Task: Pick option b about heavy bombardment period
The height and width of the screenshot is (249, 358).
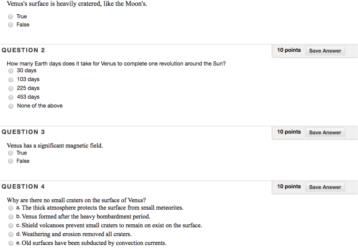Action: [11, 217]
